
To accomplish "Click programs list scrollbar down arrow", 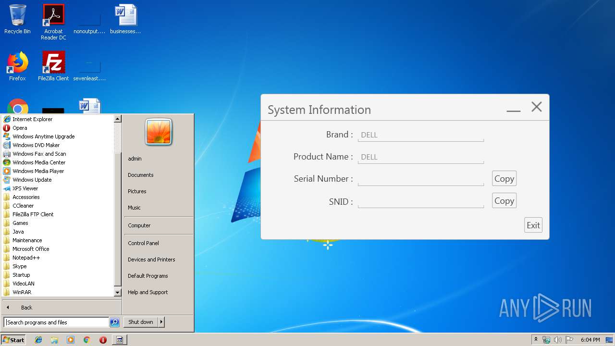I will (118, 292).
